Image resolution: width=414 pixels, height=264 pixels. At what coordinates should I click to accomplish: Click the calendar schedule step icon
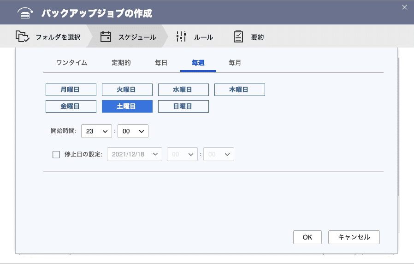pyautogui.click(x=106, y=37)
